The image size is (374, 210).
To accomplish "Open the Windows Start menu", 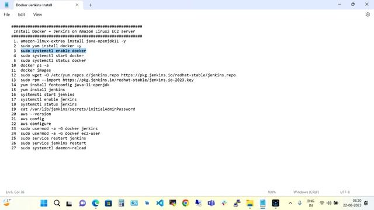I will coord(44,203).
